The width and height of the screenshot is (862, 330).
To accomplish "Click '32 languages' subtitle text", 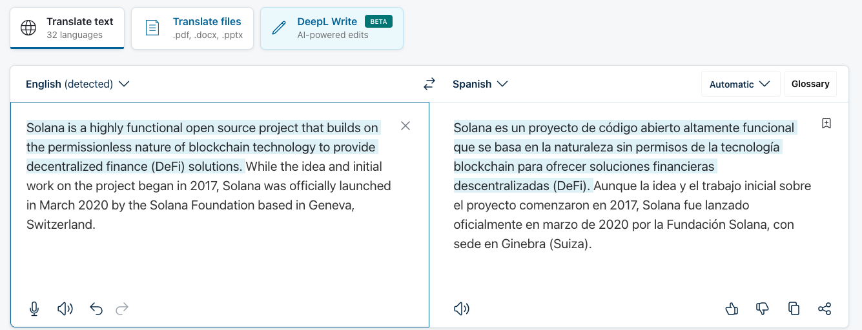I will coord(74,35).
